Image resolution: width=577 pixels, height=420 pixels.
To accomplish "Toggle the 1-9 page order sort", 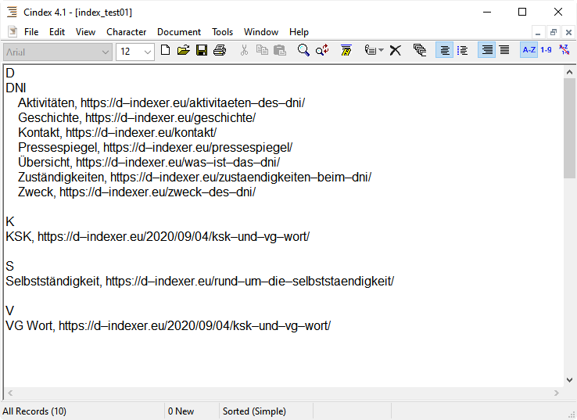I will tap(546, 51).
